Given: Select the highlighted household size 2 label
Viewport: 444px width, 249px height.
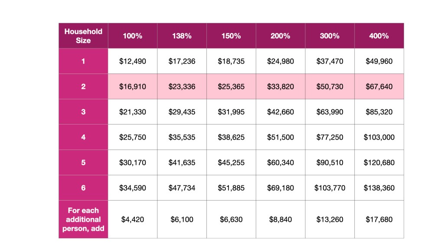Looking at the screenshot, I should click(x=83, y=86).
